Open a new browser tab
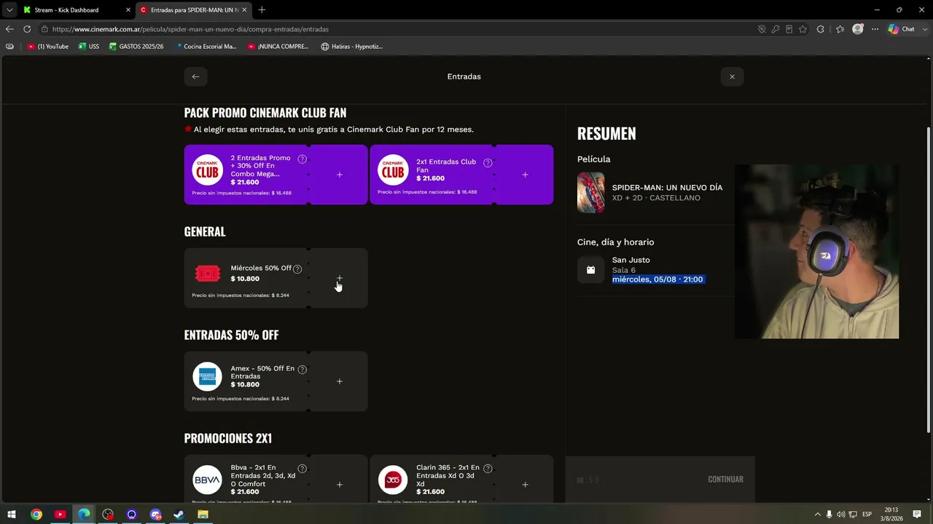933x524 pixels. [x=262, y=10]
